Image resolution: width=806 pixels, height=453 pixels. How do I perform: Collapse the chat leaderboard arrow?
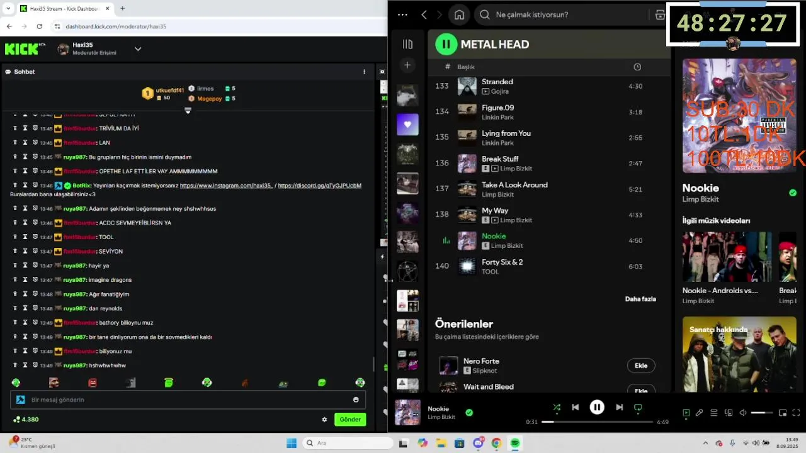188,110
